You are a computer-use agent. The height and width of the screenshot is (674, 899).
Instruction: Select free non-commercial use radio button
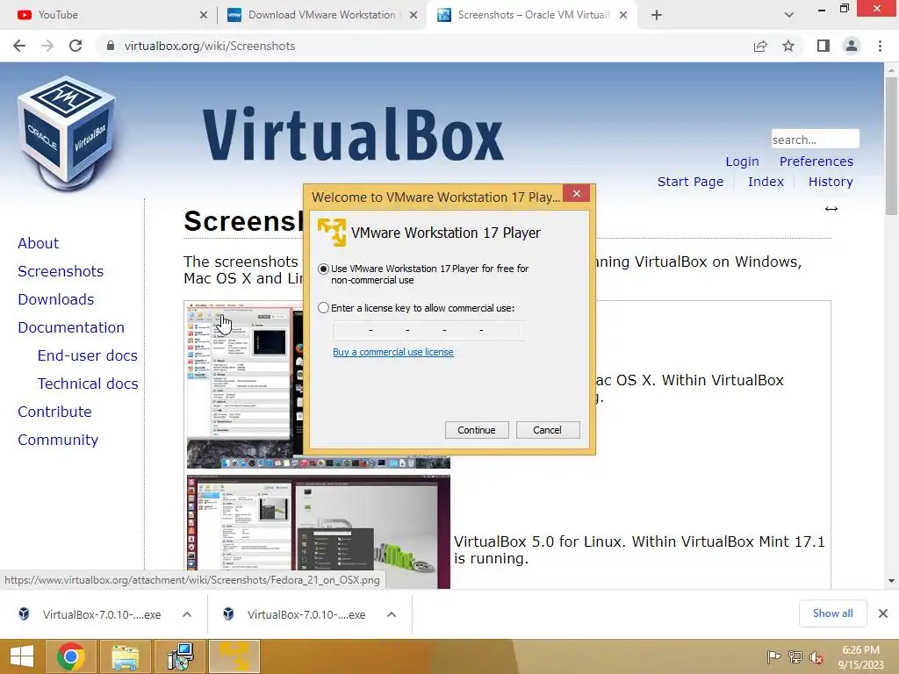323,269
